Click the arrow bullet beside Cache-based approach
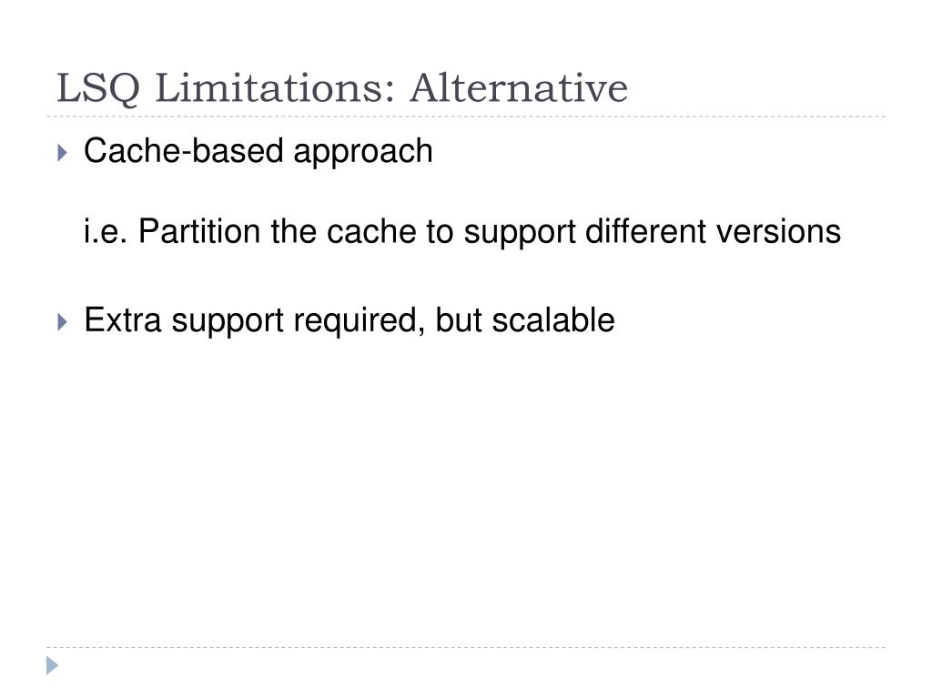Screen dimensions: 932x699 point(63,153)
